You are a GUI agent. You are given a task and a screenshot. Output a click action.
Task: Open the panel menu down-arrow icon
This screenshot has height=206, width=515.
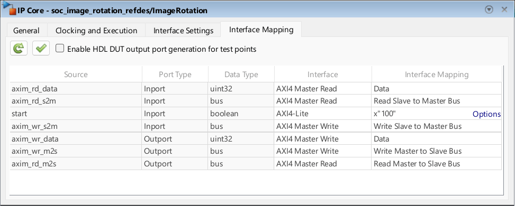pyautogui.click(x=489, y=10)
